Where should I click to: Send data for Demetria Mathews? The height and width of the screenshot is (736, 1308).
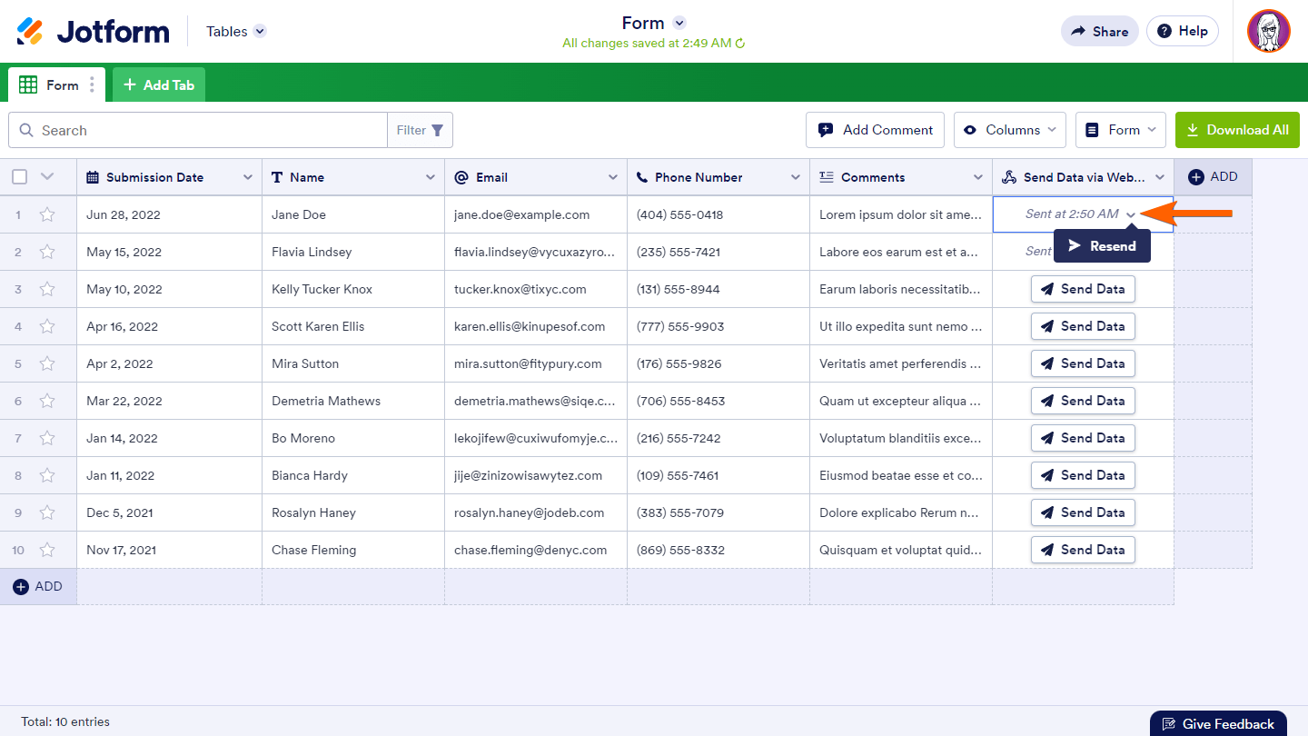1083,401
